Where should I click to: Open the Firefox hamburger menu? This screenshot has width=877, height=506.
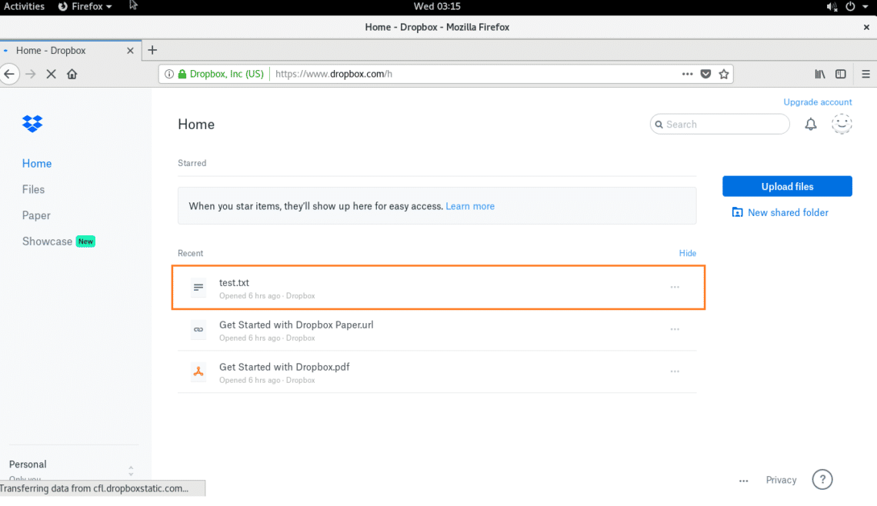865,74
